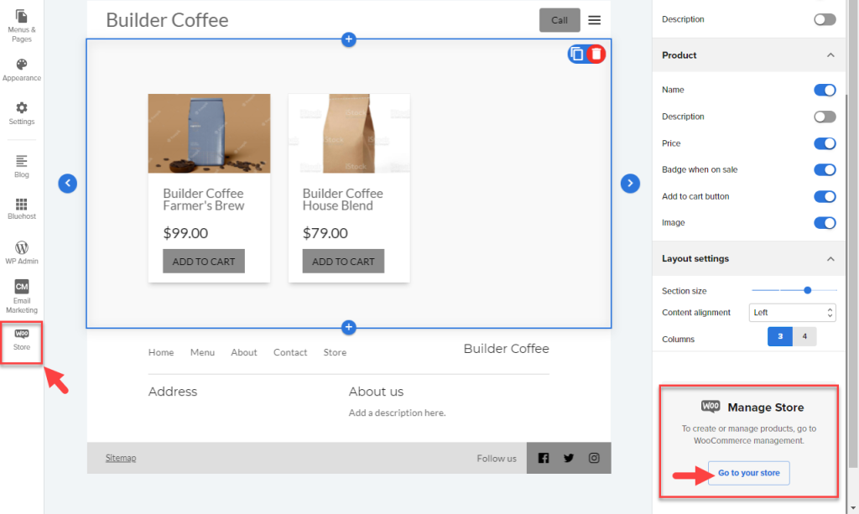Image resolution: width=859 pixels, height=514 pixels.
Task: Collapse the Product section chevron
Action: (x=830, y=55)
